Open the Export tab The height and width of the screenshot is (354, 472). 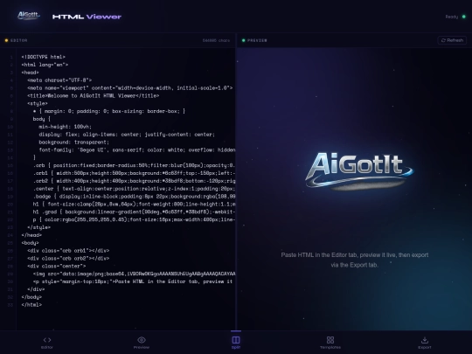coord(425,343)
